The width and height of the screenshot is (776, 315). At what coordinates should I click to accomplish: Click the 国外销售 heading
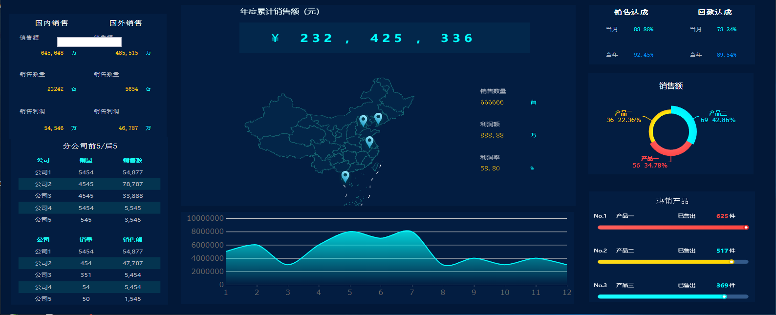tap(126, 23)
